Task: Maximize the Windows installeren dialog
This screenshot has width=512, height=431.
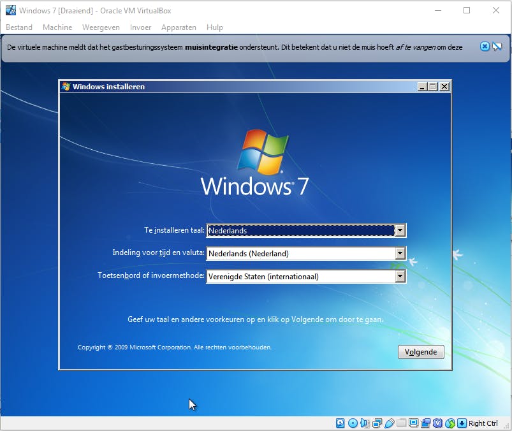Action: pos(433,87)
